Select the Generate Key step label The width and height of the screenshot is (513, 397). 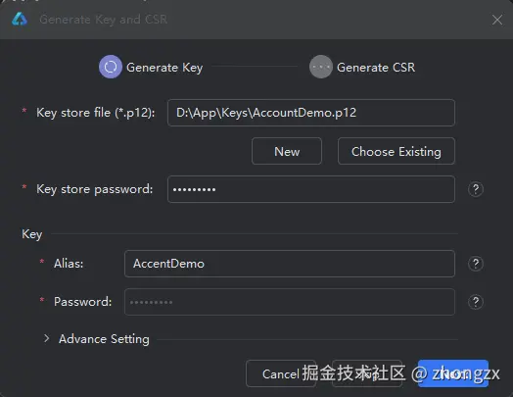tap(164, 68)
